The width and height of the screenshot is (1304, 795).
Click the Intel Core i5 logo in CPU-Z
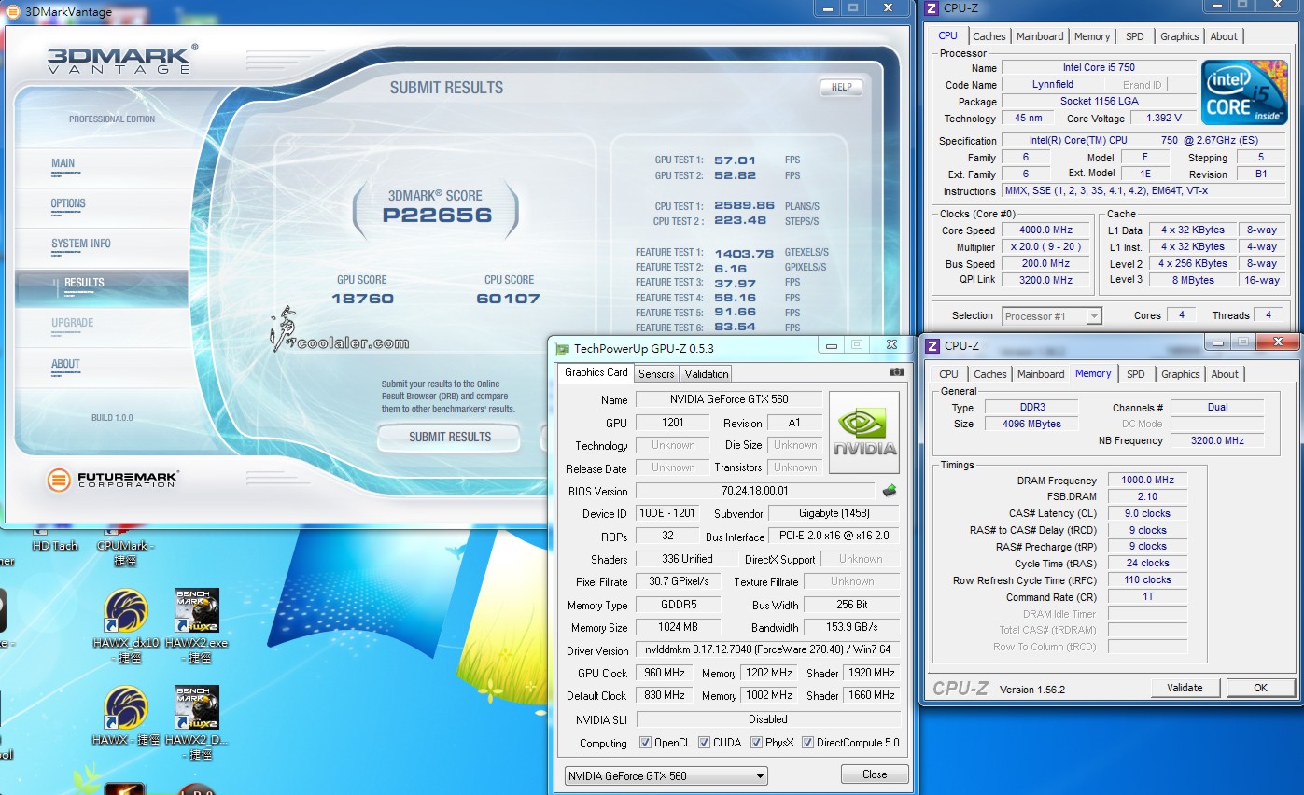pos(1242,91)
